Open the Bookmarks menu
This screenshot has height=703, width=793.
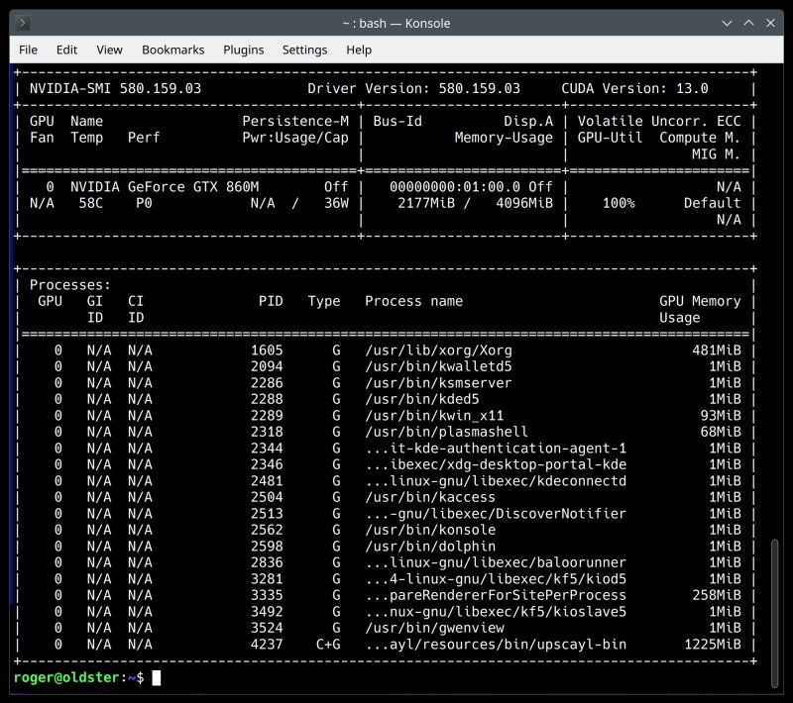[172, 50]
